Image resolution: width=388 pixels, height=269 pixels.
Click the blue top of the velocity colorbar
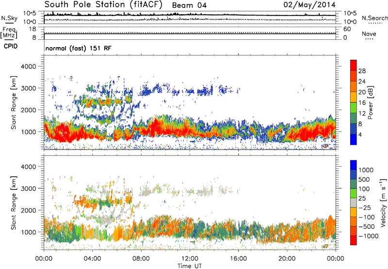pos(354,165)
